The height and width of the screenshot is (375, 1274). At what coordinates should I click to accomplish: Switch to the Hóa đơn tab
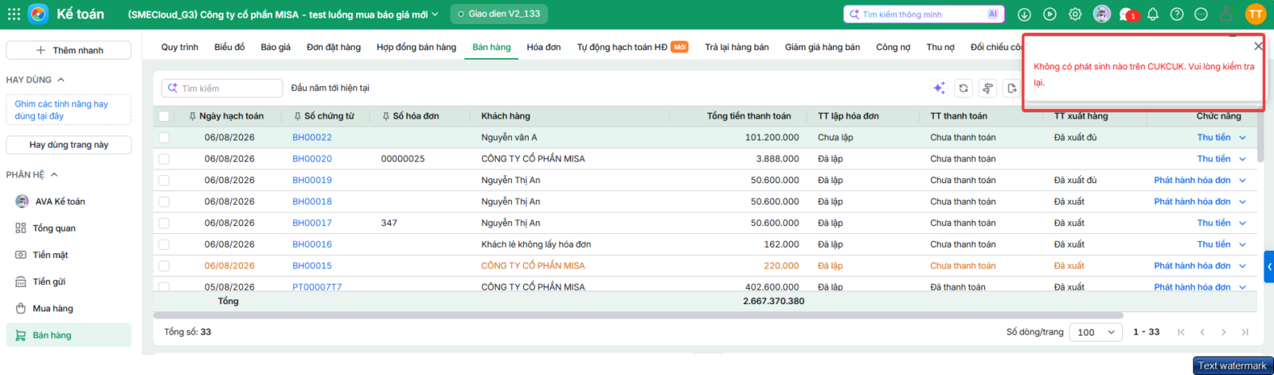point(544,47)
